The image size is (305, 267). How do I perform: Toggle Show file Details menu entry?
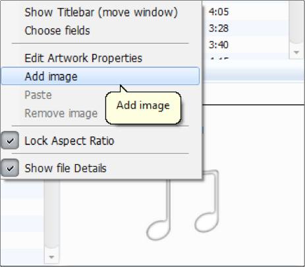[x=100, y=168]
